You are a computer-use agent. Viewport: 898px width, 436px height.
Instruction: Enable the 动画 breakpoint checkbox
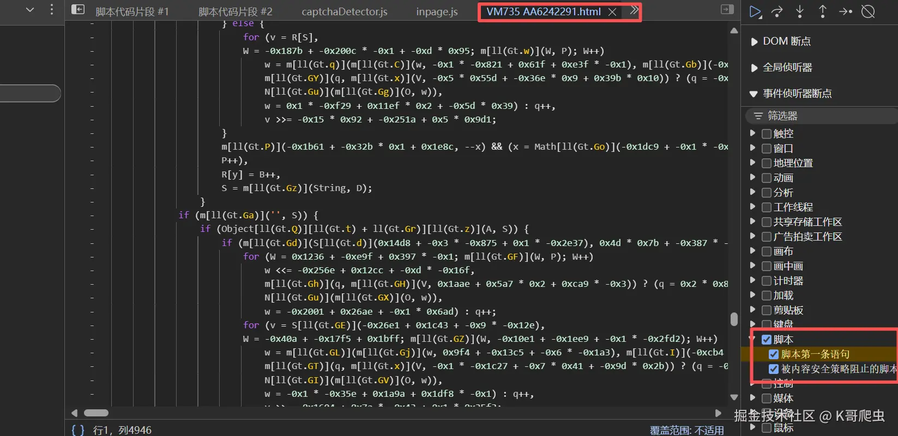(767, 178)
